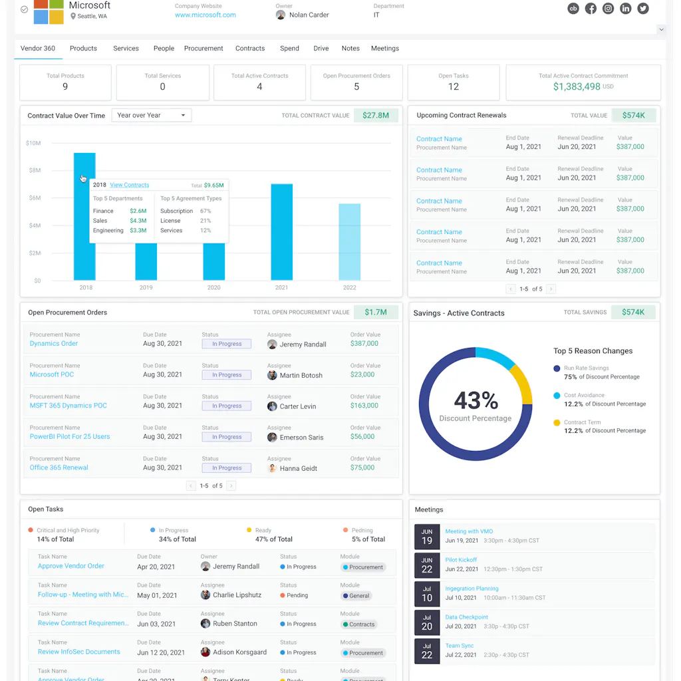Screen dimensions: 681x681
Task: Open the Facebook social icon
Action: click(591, 9)
